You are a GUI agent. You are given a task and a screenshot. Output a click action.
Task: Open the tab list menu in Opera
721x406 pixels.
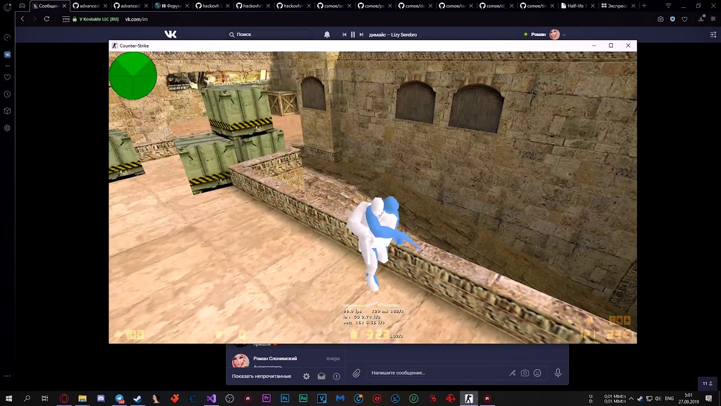click(669, 6)
